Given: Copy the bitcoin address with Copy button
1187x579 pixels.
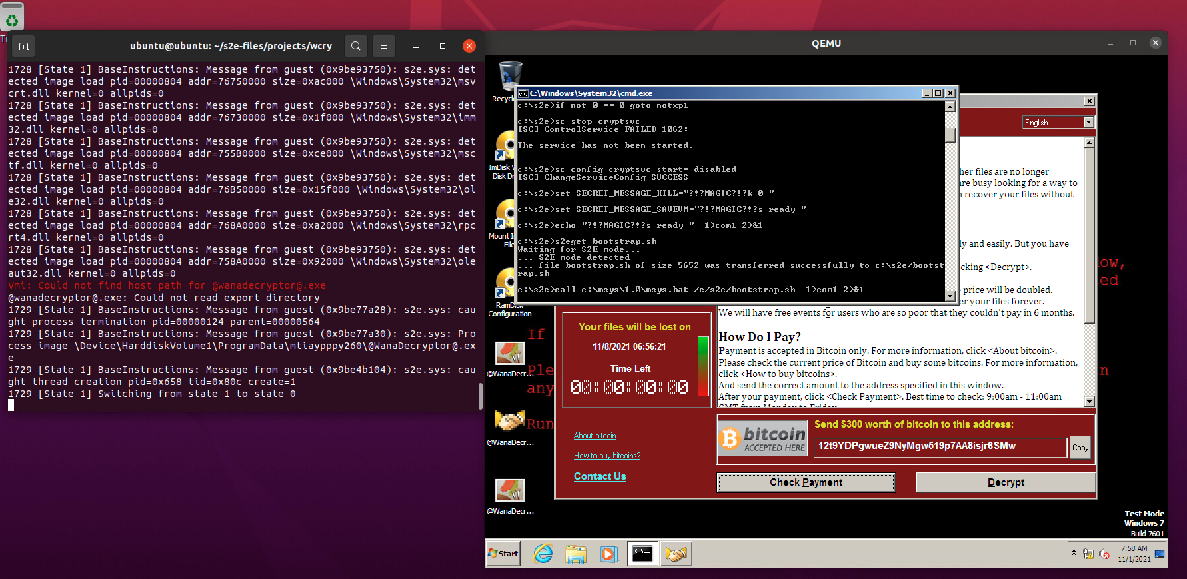Looking at the screenshot, I should (x=1080, y=448).
